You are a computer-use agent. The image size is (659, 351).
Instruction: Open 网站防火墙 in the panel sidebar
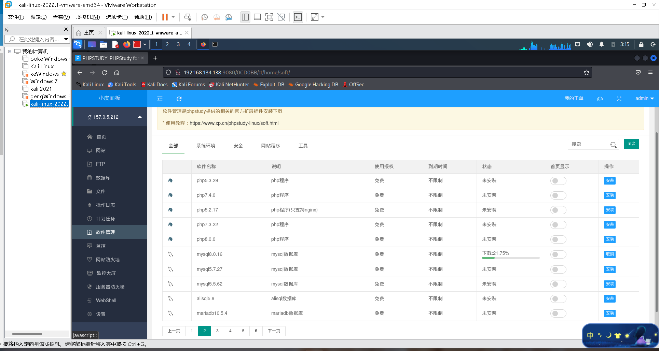(x=108, y=260)
